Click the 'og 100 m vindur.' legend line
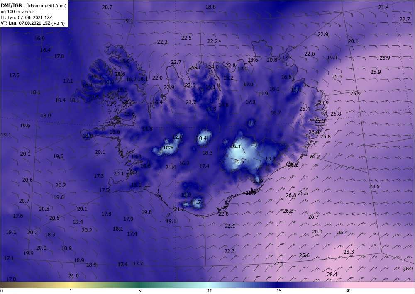Image resolution: width=415 pixels, height=294 pixels. tap(18, 12)
